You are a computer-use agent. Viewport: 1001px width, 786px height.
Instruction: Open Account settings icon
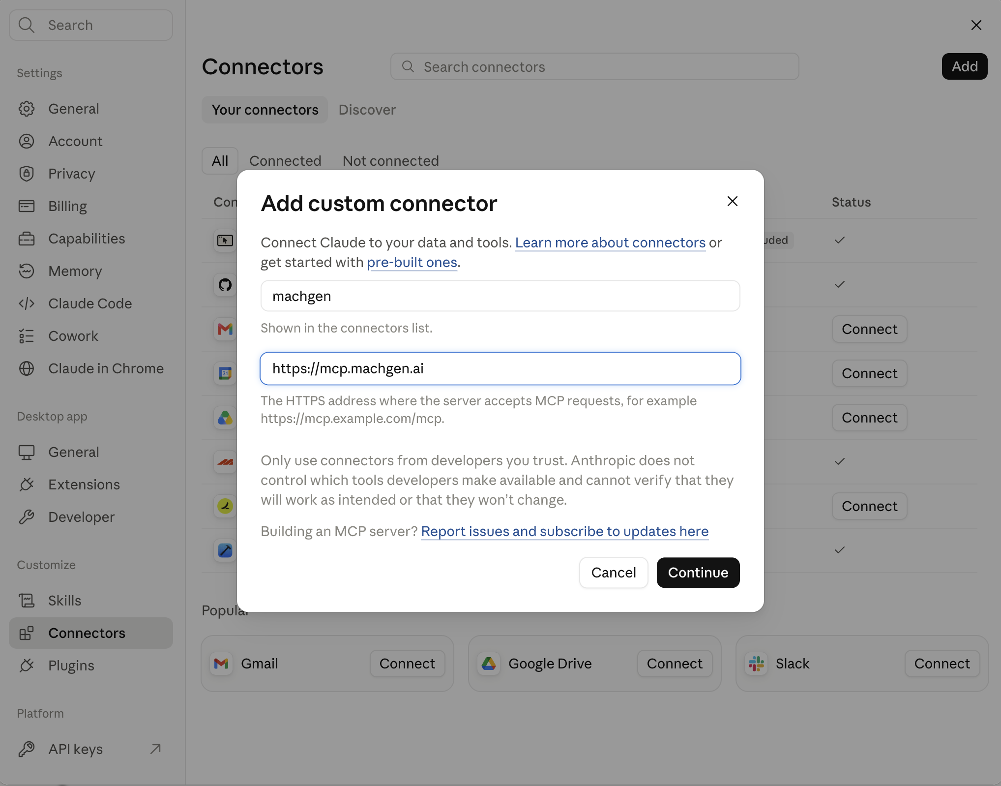click(27, 141)
